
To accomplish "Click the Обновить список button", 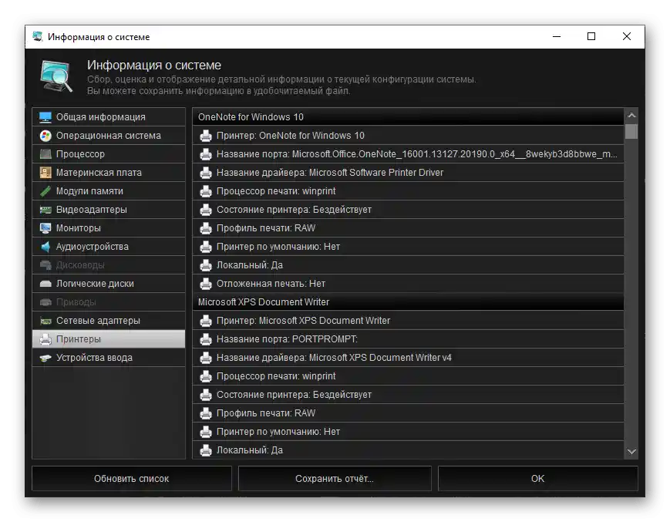I will pyautogui.click(x=132, y=478).
